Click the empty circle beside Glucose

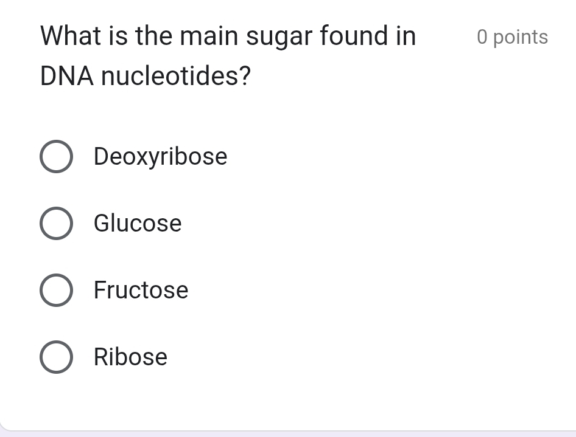coord(56,223)
